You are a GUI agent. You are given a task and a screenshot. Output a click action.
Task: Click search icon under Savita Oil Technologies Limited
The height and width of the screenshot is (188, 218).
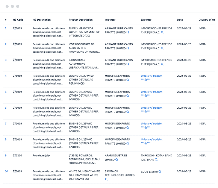pos(106,179)
